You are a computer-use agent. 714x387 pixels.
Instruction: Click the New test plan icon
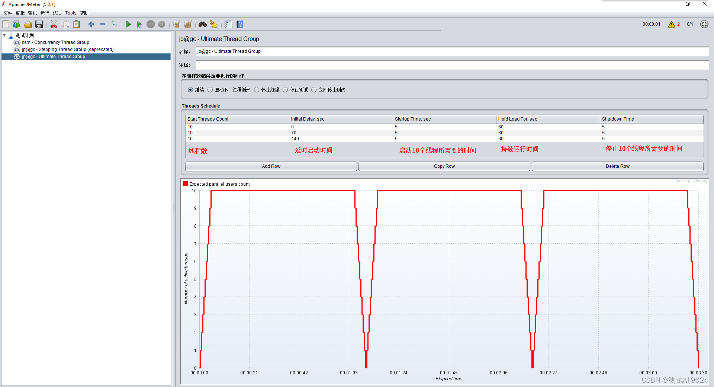pyautogui.click(x=6, y=24)
